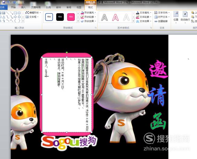Image resolution: width=197 pixels, height=159 pixels.
Task: Select the straight Line shape
Action: click(x=8, y=13)
